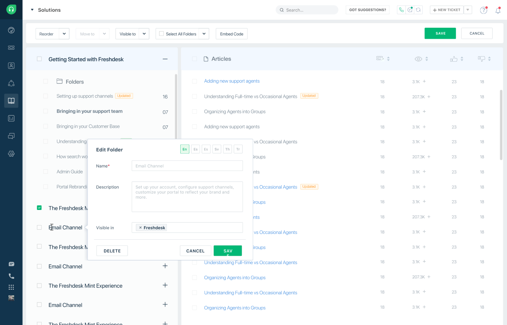
Task: Open the social triangle-nodes sidebar icon
Action: click(11, 83)
